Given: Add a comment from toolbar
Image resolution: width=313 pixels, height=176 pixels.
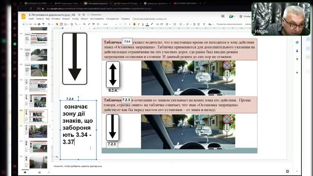Looking at the screenshot, I should (162, 24).
